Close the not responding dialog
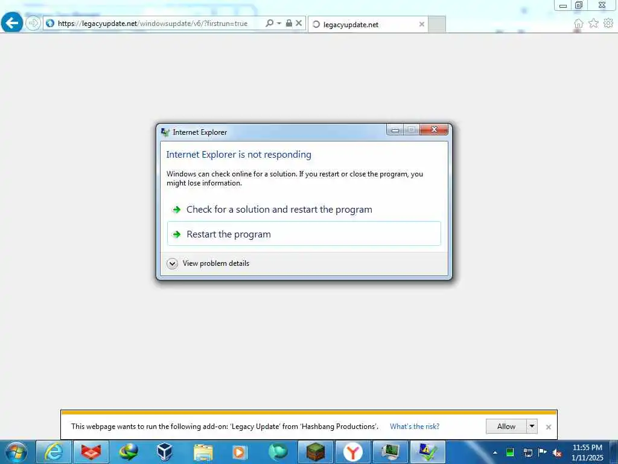 click(x=434, y=129)
